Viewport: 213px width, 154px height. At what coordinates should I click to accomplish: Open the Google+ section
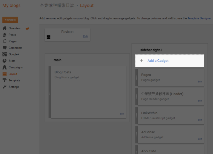pos(14,54)
